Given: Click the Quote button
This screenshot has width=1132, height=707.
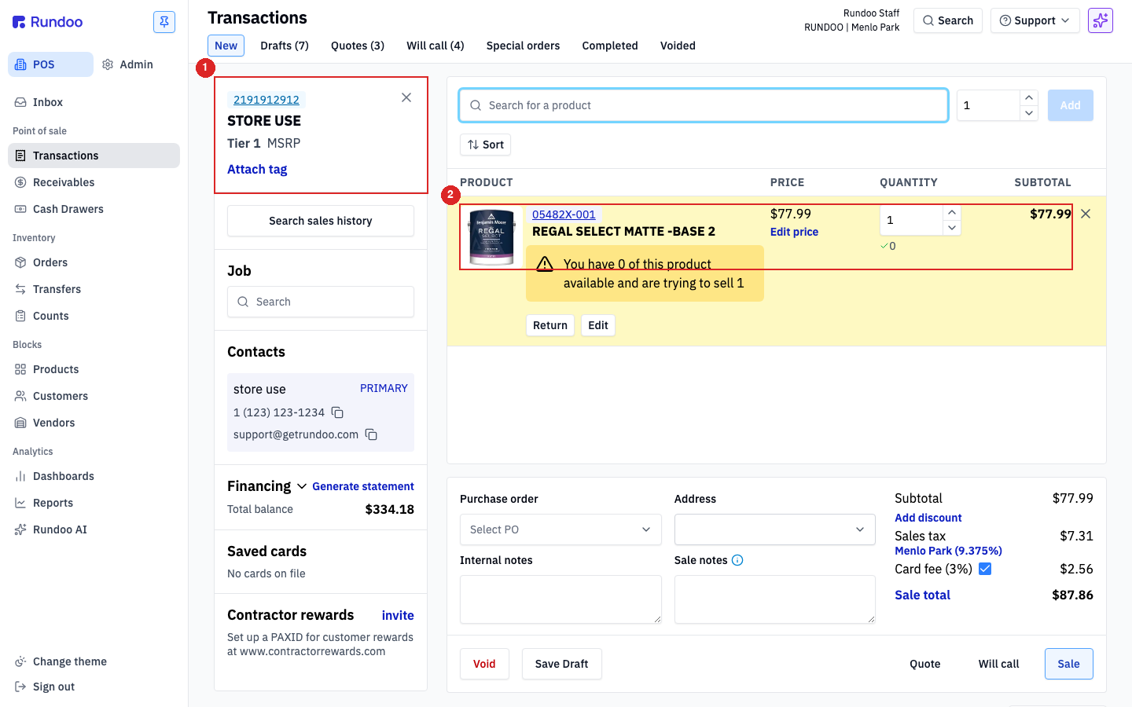Looking at the screenshot, I should [x=925, y=664].
